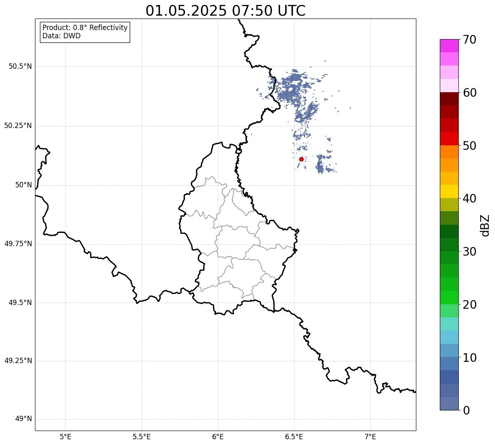Click the 'Product: 0.8° Reflectivity' text

pyautogui.click(x=85, y=28)
